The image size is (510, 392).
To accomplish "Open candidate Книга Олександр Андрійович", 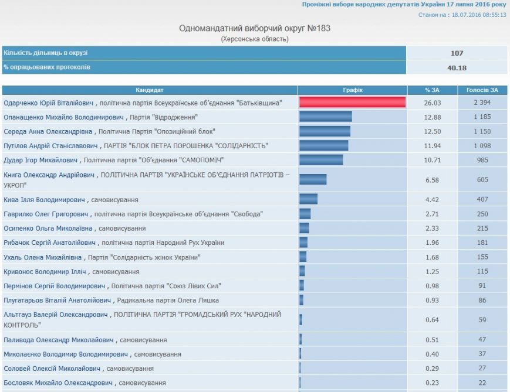I will coord(49,175).
